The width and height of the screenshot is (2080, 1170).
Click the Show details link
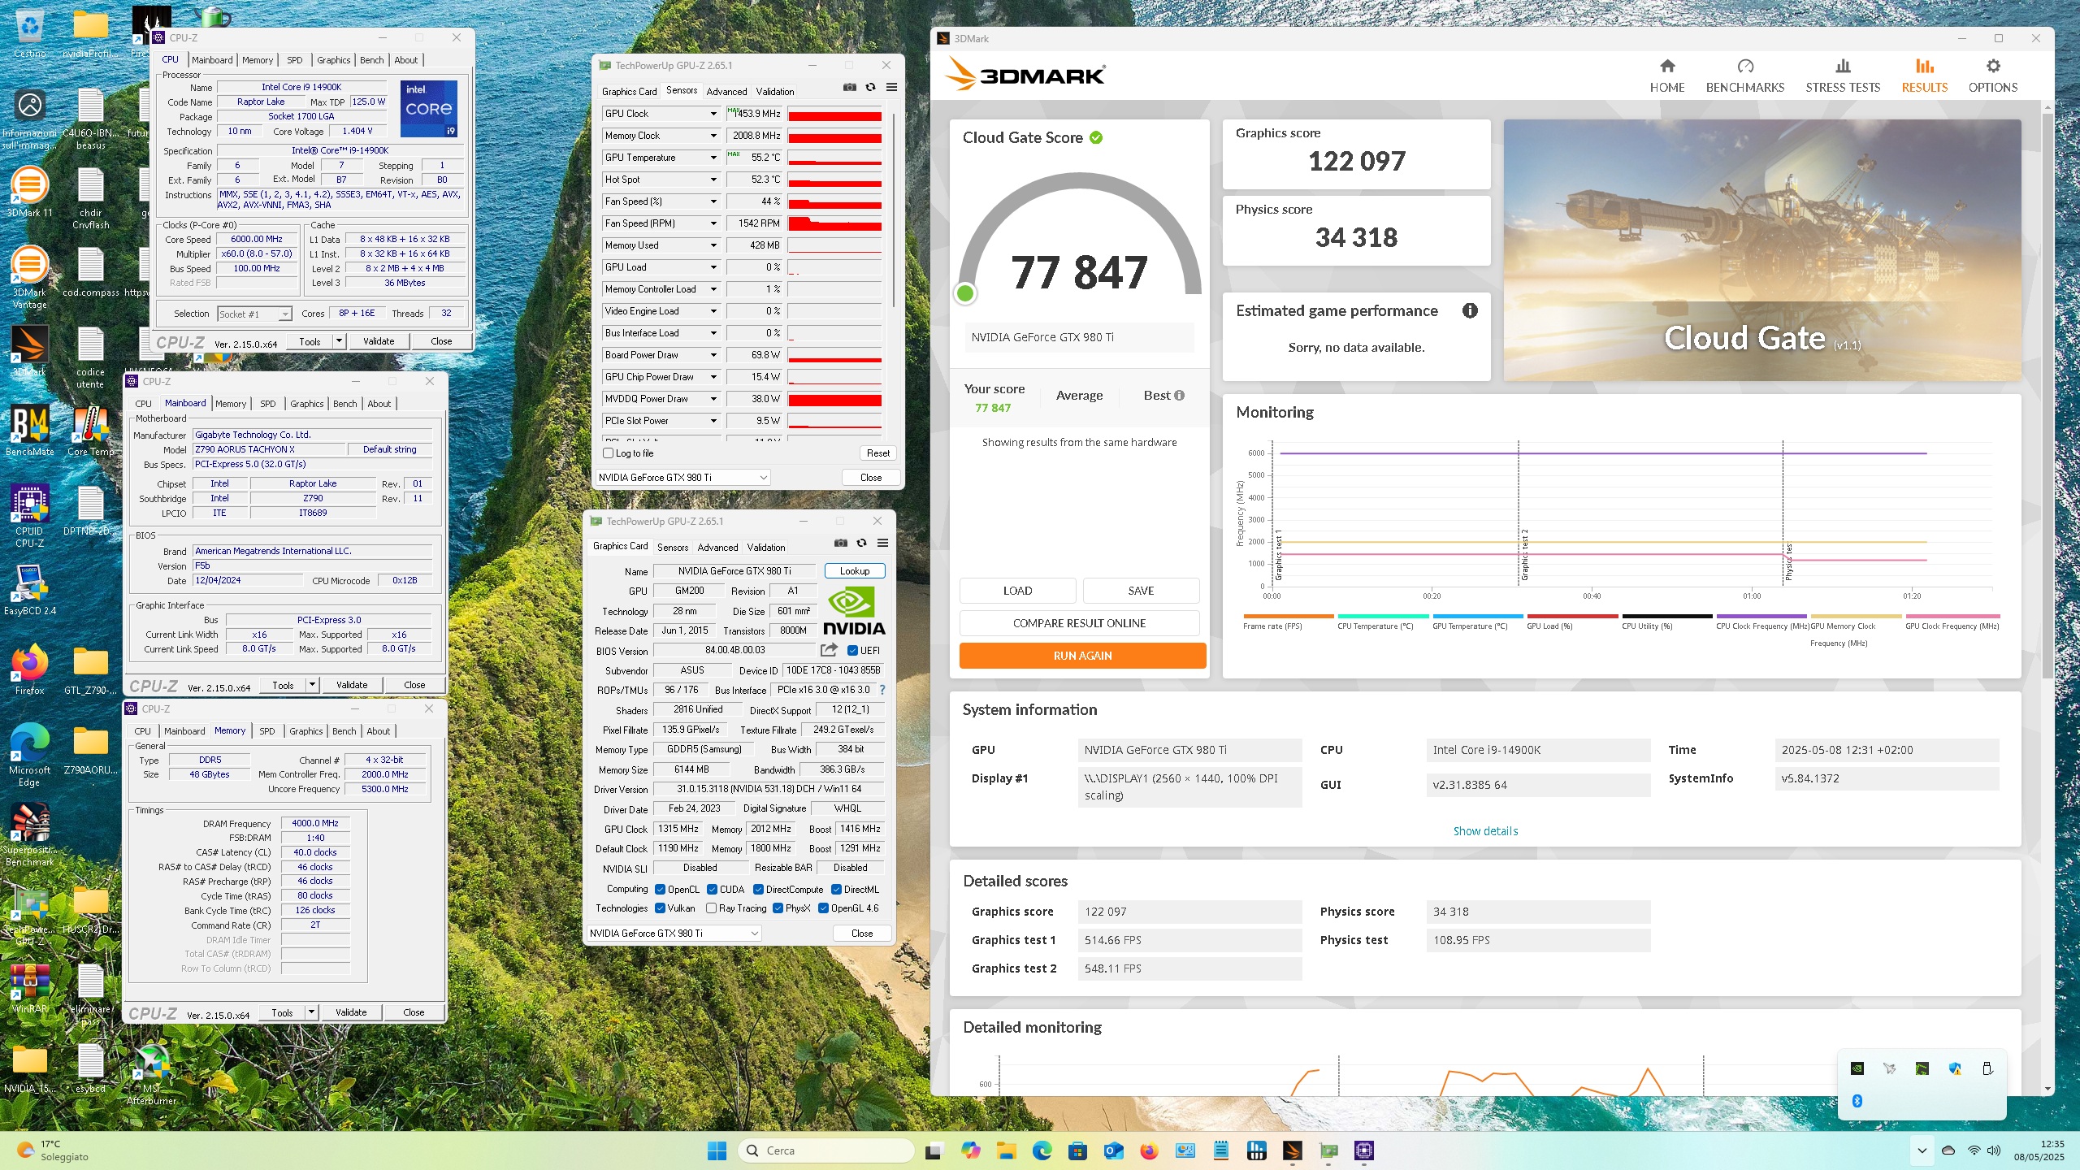click(x=1485, y=831)
